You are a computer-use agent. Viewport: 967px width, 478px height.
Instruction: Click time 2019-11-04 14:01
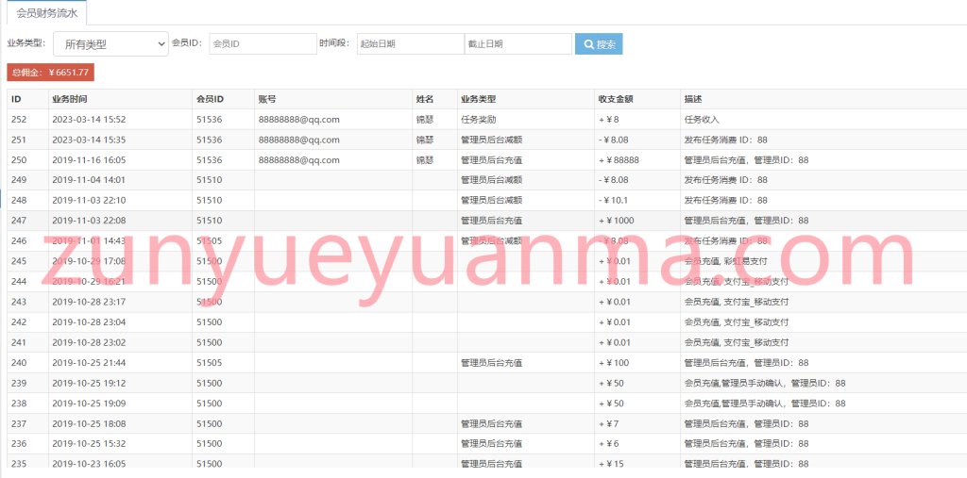[x=89, y=180]
